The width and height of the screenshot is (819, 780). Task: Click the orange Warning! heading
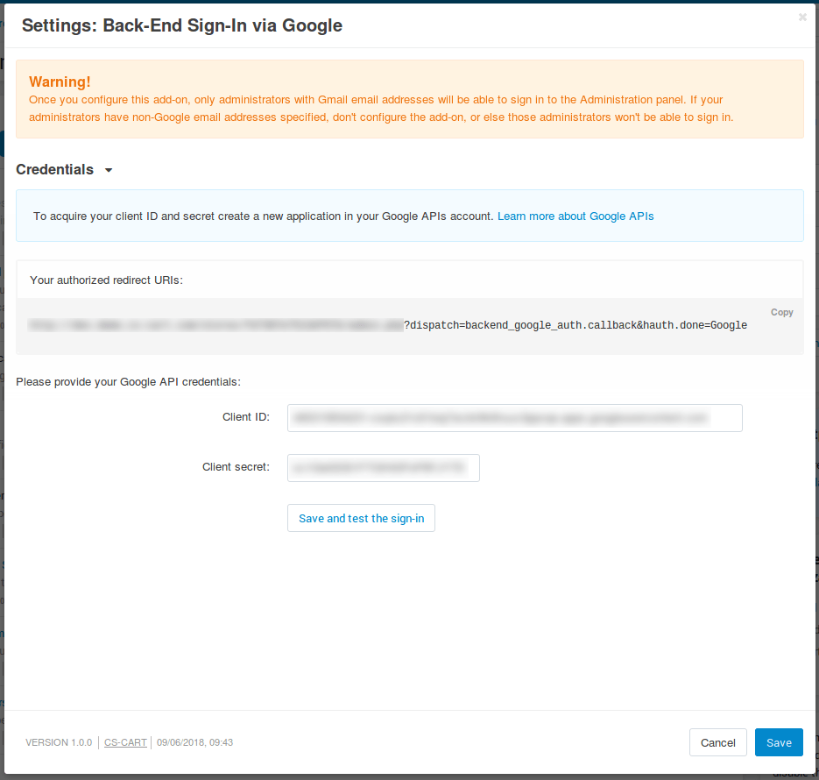pyautogui.click(x=60, y=82)
